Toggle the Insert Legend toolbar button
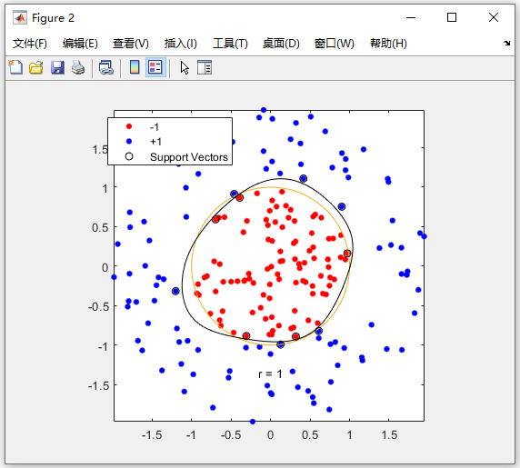 [x=155, y=67]
